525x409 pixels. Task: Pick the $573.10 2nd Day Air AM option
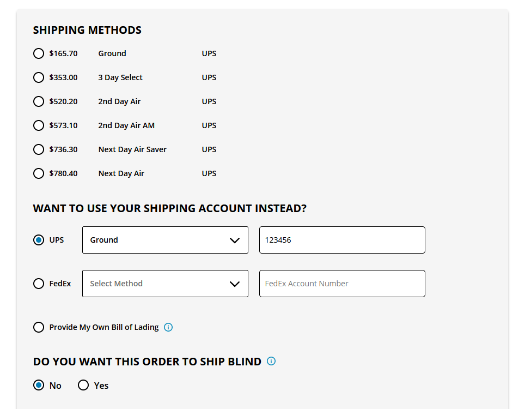tap(39, 125)
